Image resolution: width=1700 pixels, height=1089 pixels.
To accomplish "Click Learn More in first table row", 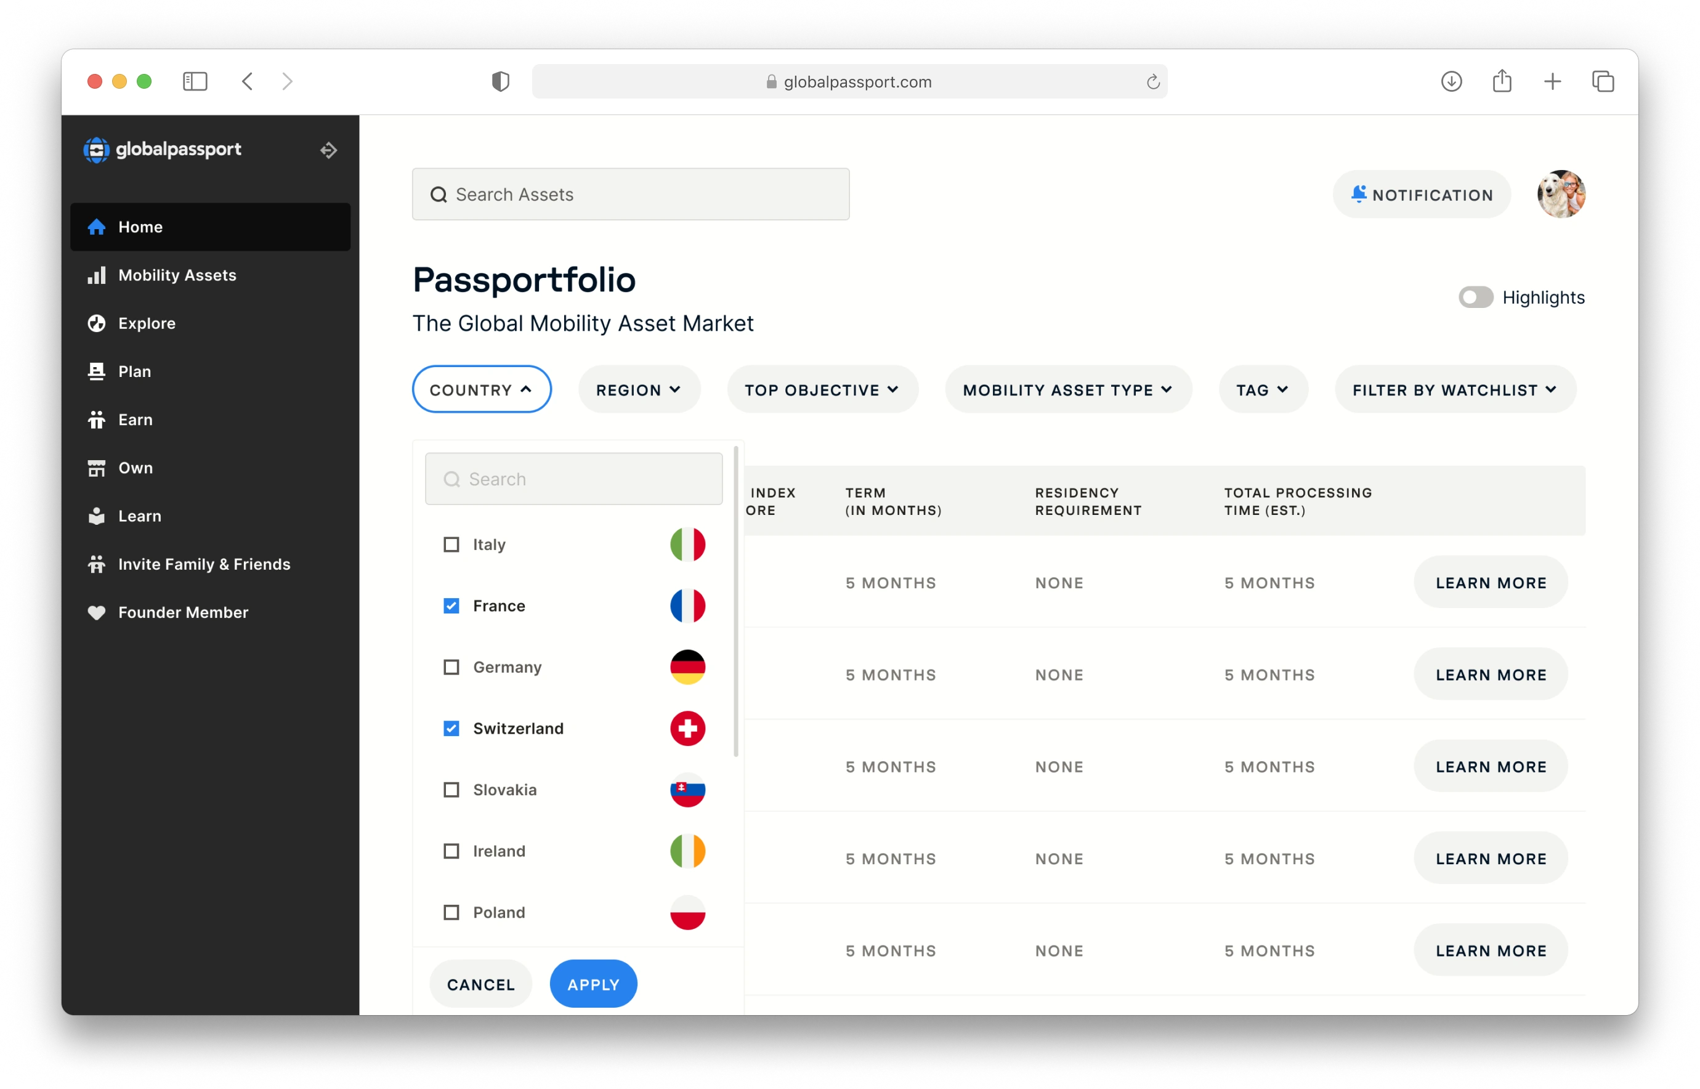I will coord(1491,583).
